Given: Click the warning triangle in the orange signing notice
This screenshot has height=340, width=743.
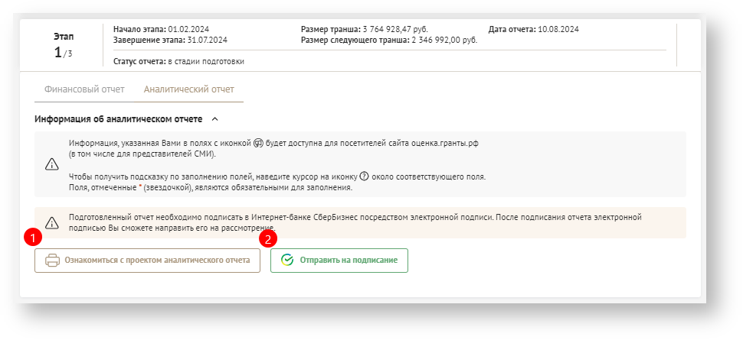Looking at the screenshot, I should pyautogui.click(x=52, y=223).
